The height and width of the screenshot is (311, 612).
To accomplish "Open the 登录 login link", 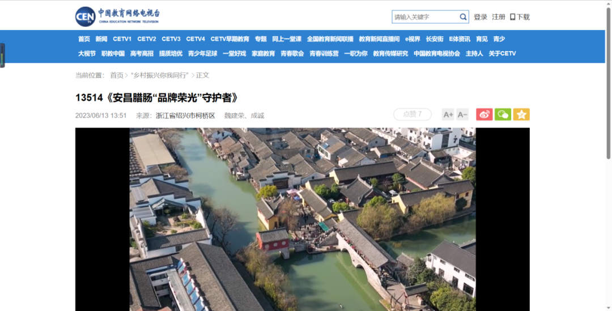I will [x=481, y=17].
